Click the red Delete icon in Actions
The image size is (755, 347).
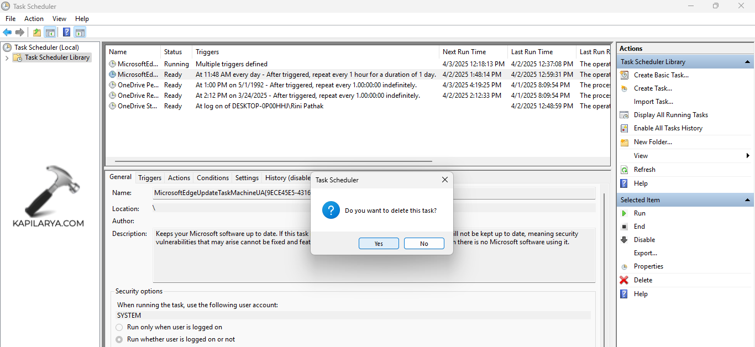coord(624,280)
